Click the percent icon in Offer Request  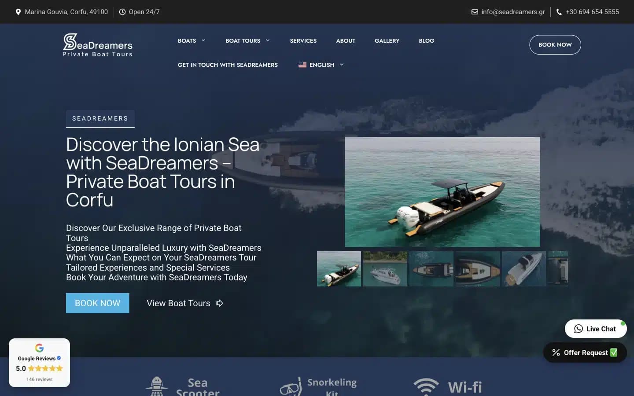[x=556, y=352]
